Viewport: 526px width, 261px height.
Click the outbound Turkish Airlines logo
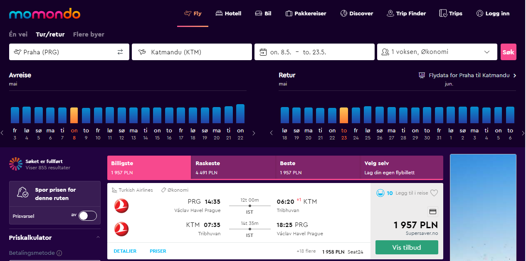(121, 206)
